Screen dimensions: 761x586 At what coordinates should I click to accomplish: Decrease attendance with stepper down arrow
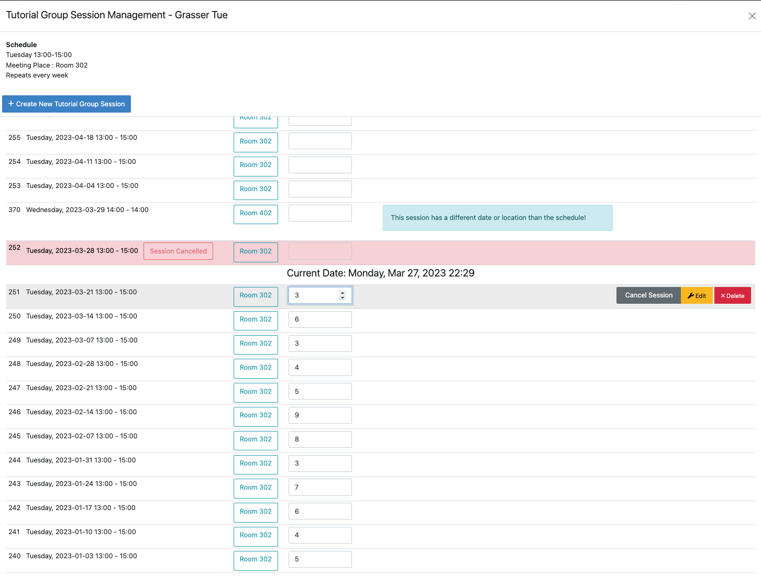[x=343, y=298]
